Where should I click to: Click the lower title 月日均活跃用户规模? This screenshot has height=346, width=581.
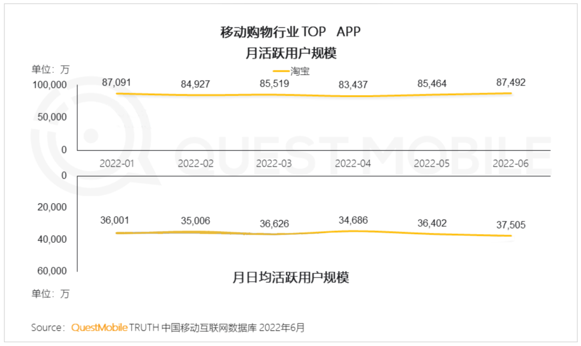(x=291, y=277)
